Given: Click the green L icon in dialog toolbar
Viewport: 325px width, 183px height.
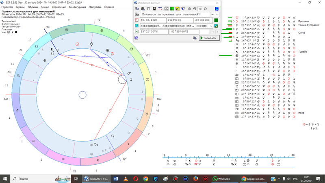Looking at the screenshot, I should (x=172, y=9).
